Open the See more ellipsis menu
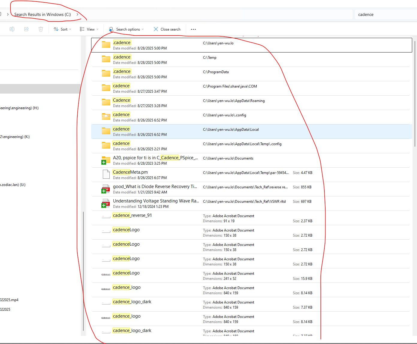This screenshot has width=417, height=344. 193,29
